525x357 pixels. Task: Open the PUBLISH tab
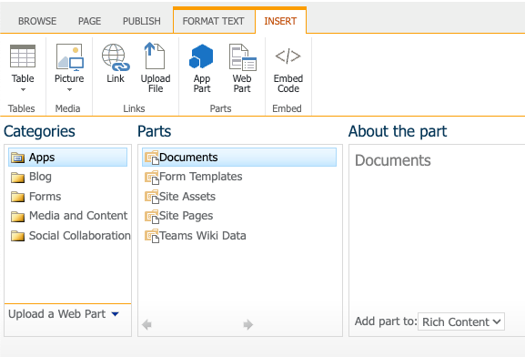click(142, 21)
